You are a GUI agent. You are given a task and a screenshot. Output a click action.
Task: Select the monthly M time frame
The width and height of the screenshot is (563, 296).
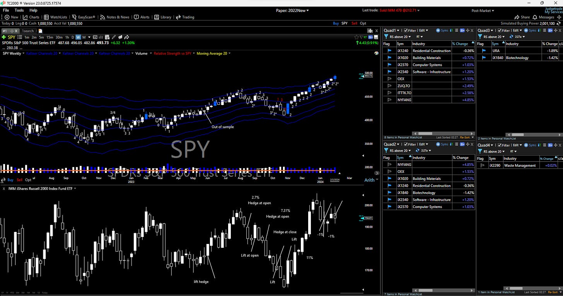click(x=84, y=37)
